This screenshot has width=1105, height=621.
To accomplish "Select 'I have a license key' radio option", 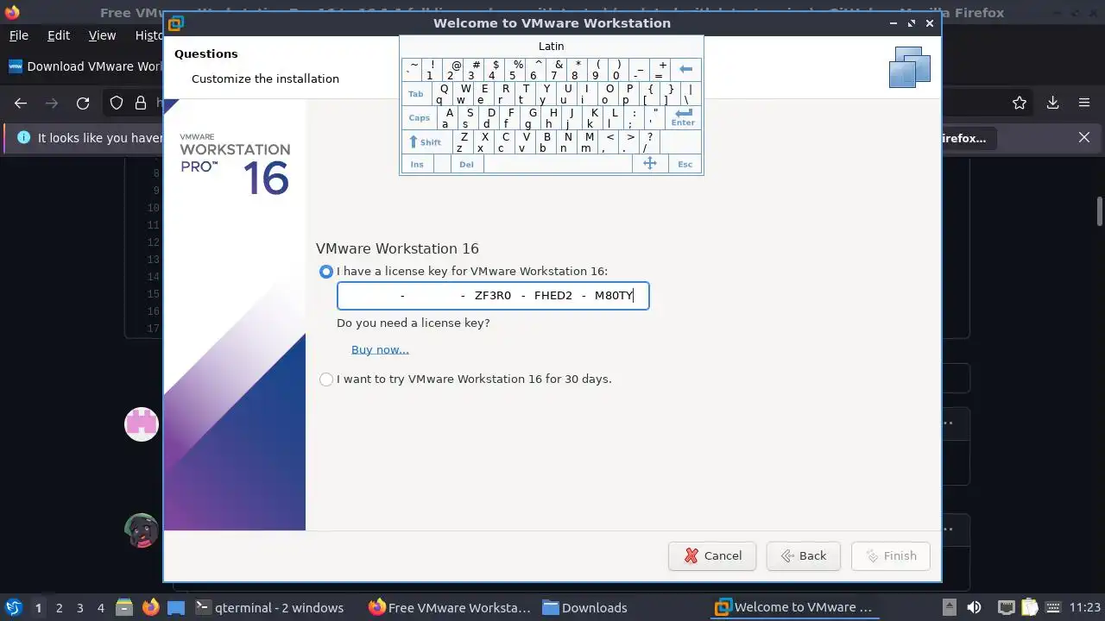I will coord(325,272).
